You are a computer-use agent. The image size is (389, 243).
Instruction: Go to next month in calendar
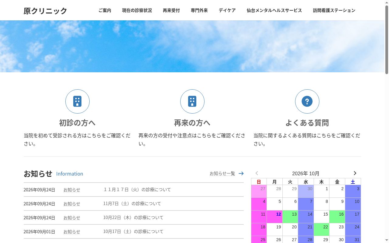355,173
